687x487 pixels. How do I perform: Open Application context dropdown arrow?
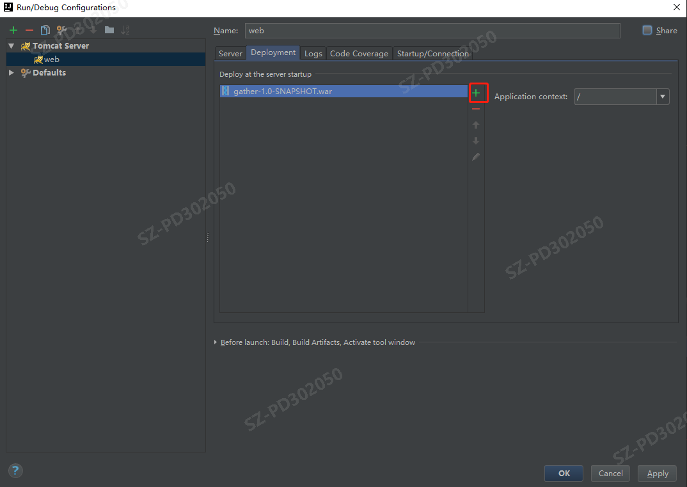point(663,97)
